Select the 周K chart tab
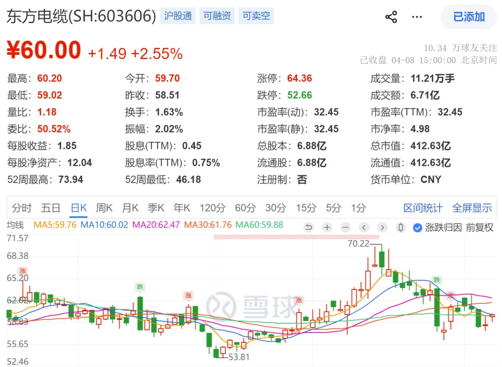 click(x=105, y=208)
